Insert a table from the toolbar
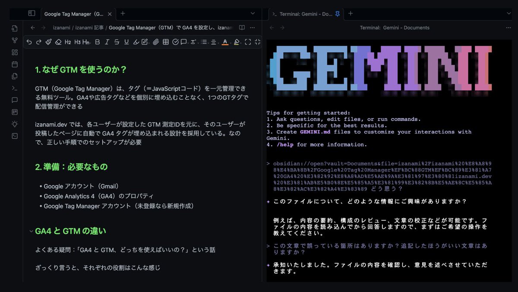 click(x=165, y=42)
